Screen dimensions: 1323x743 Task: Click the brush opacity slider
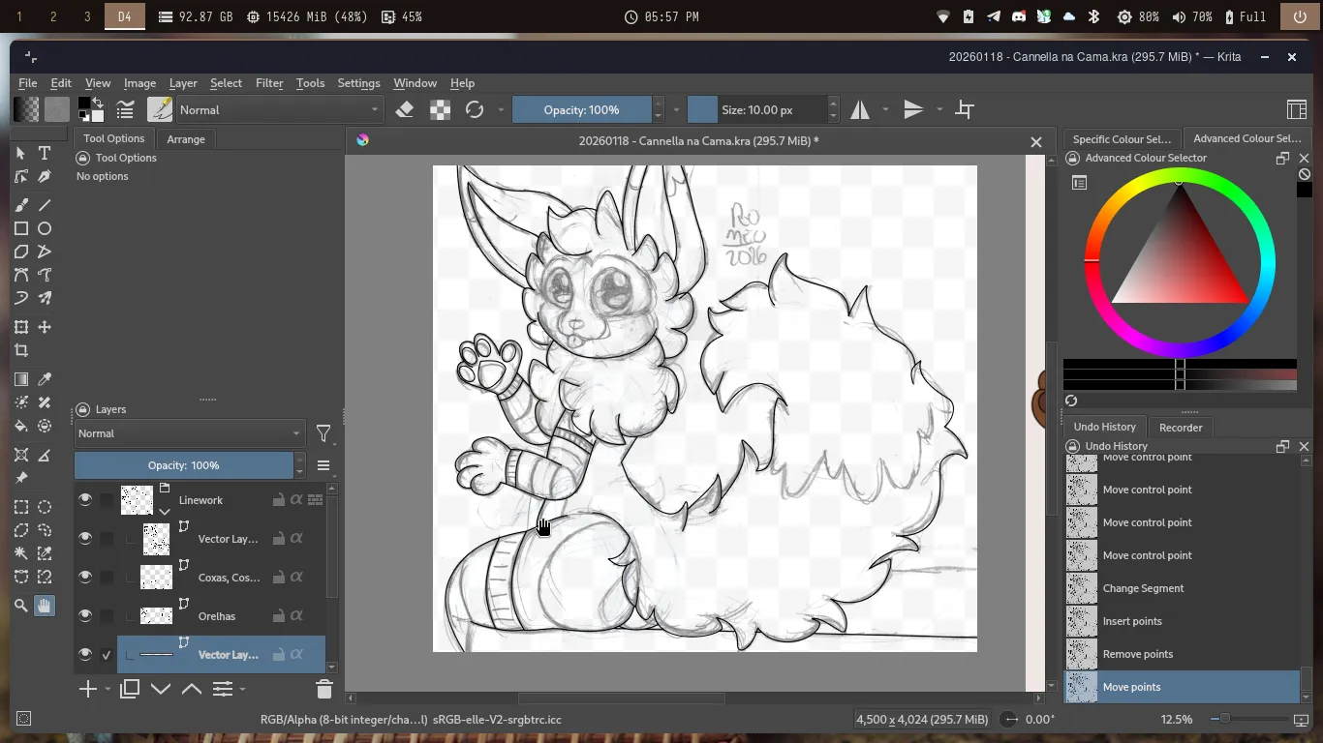point(581,110)
